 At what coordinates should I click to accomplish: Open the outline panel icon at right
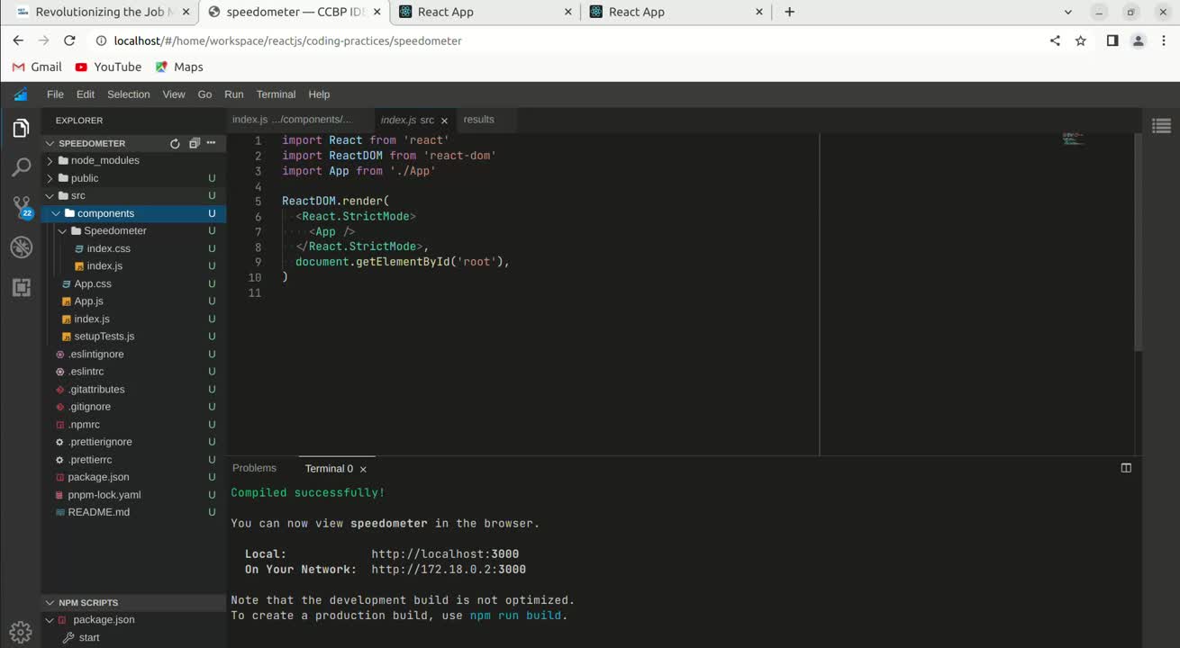pos(1161,126)
